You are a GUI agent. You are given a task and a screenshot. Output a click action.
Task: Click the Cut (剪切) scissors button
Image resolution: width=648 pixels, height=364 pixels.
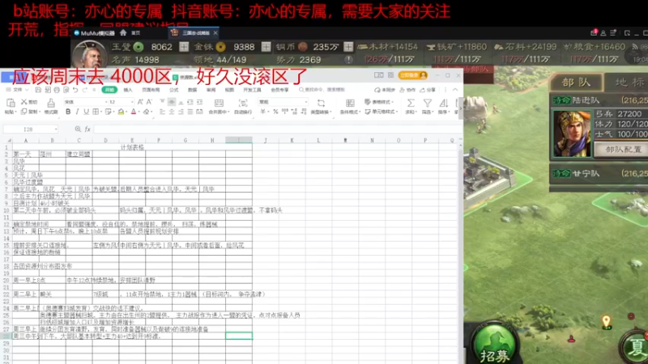pyautogui.click(x=29, y=102)
